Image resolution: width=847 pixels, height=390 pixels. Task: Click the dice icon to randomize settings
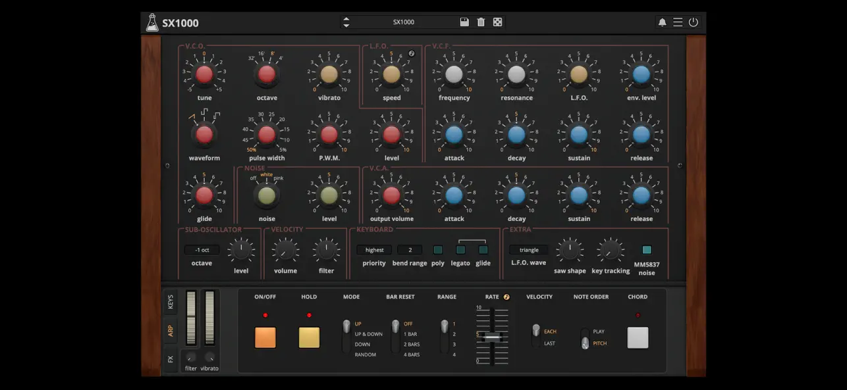click(497, 21)
